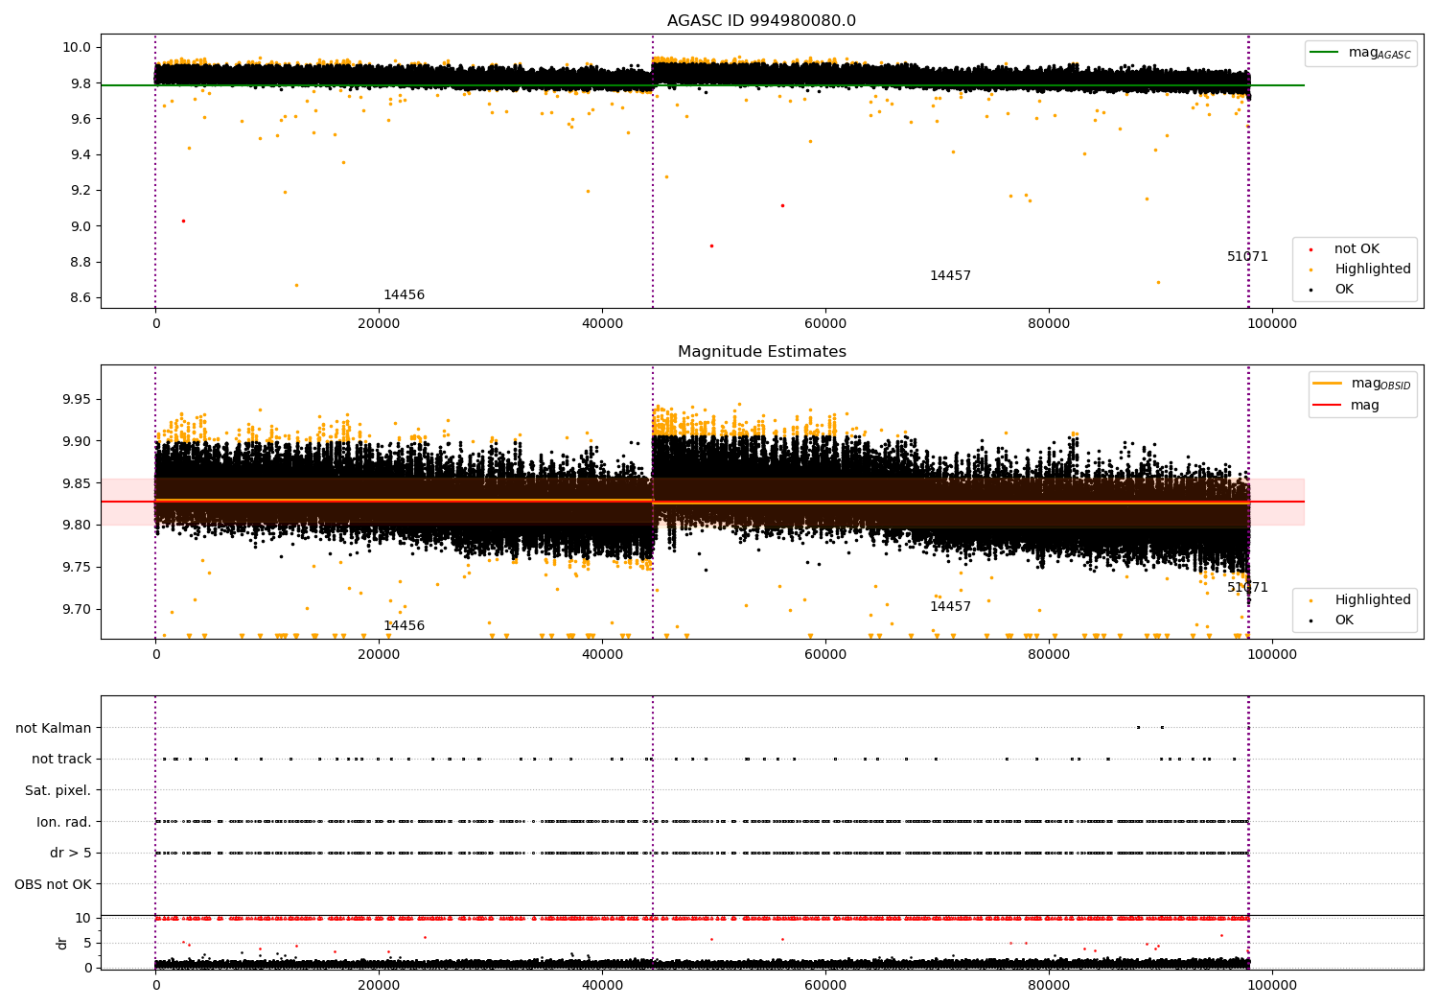
Task: Click the '40000' x-axis tick under the top plot
Action: click(x=602, y=324)
